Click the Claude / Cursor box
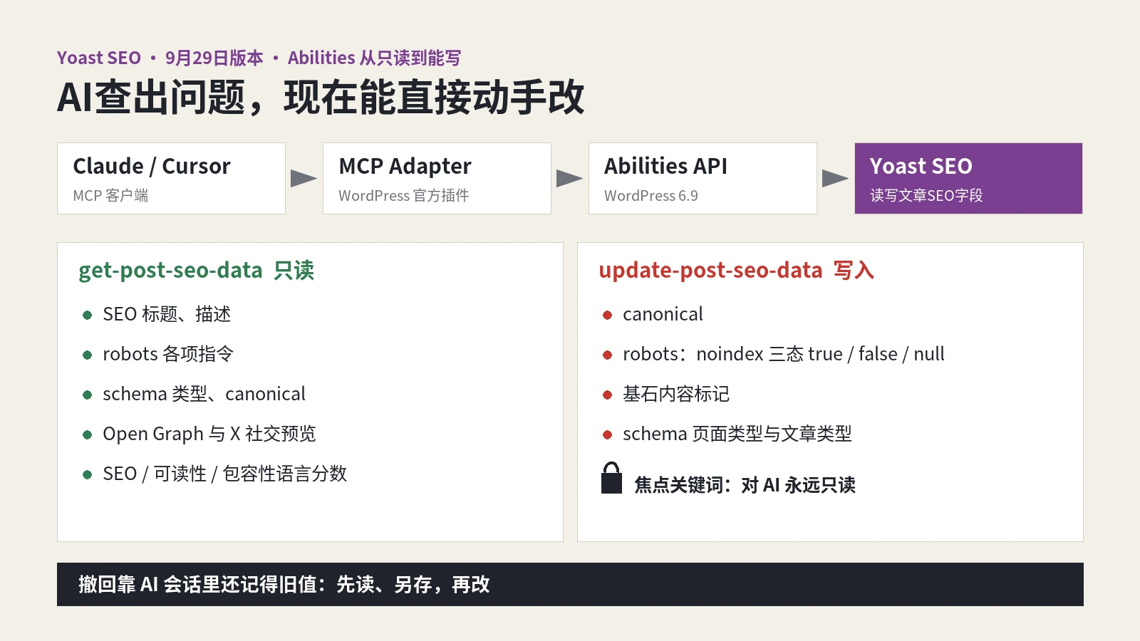Viewport: 1140px width, 641px height. tap(171, 178)
